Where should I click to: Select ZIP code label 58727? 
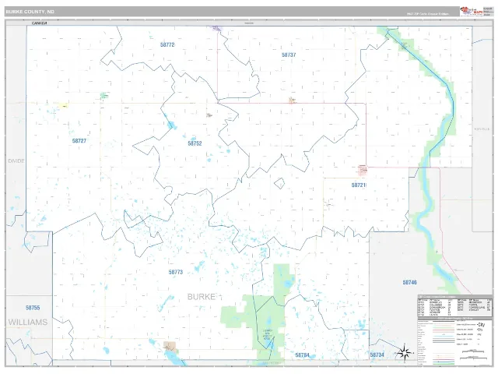pyautogui.click(x=79, y=141)
